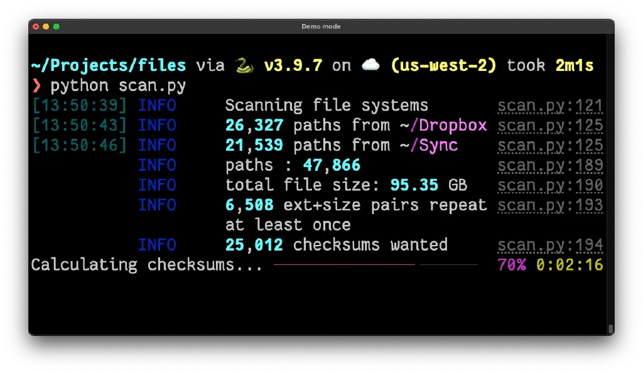This screenshot has height=373, width=643.
Task: Open 'scan.py:125' link on Dropbox row
Action: pos(550,126)
